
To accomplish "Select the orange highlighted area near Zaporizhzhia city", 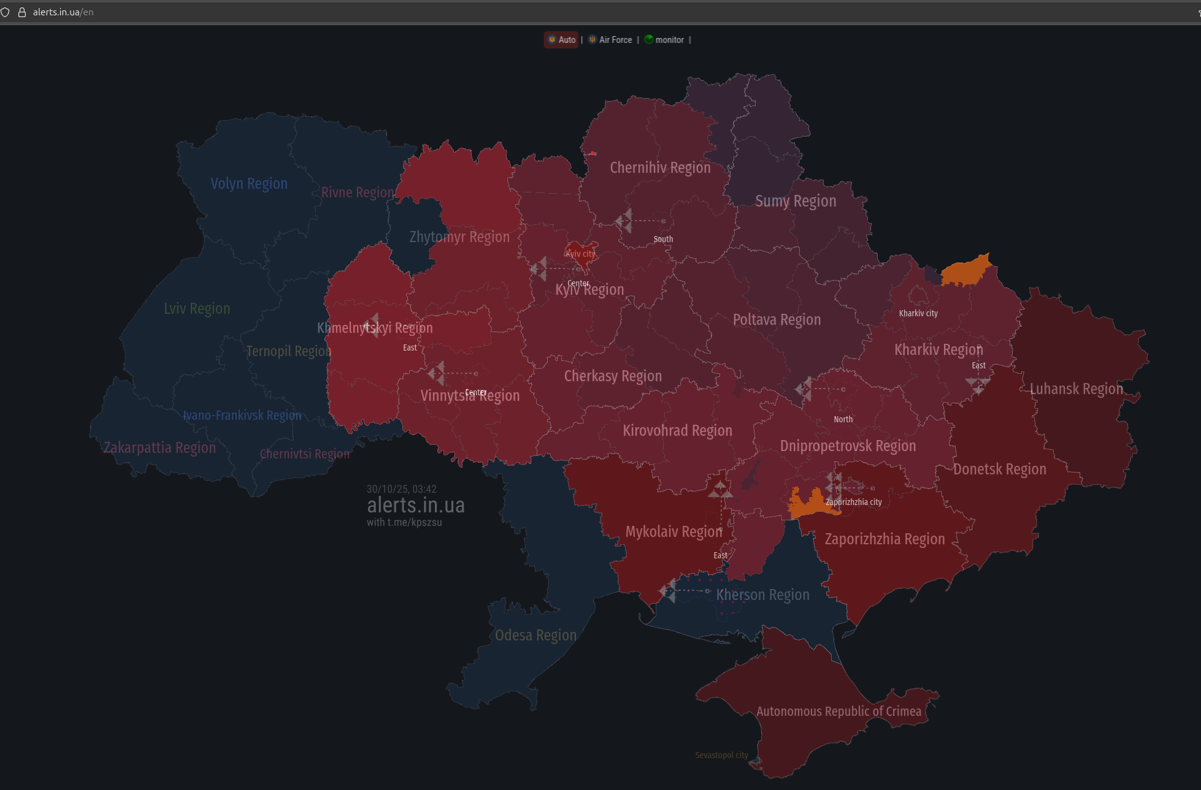I will 807,505.
